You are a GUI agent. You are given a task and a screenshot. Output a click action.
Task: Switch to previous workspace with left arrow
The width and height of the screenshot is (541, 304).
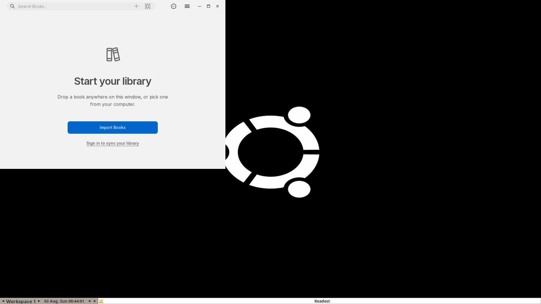(x=3, y=301)
